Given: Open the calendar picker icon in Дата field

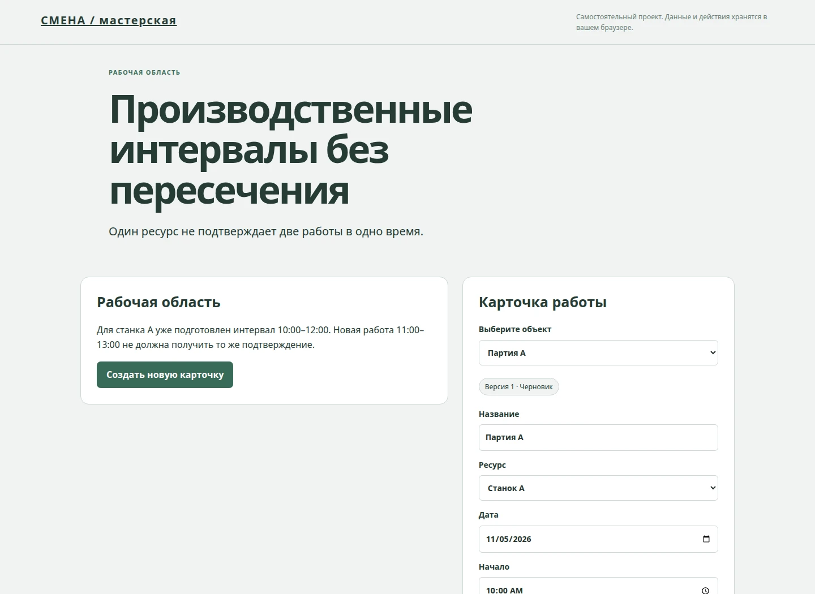Looking at the screenshot, I should (706, 539).
